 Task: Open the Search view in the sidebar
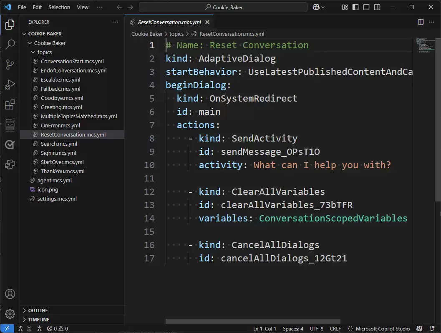coord(10,45)
